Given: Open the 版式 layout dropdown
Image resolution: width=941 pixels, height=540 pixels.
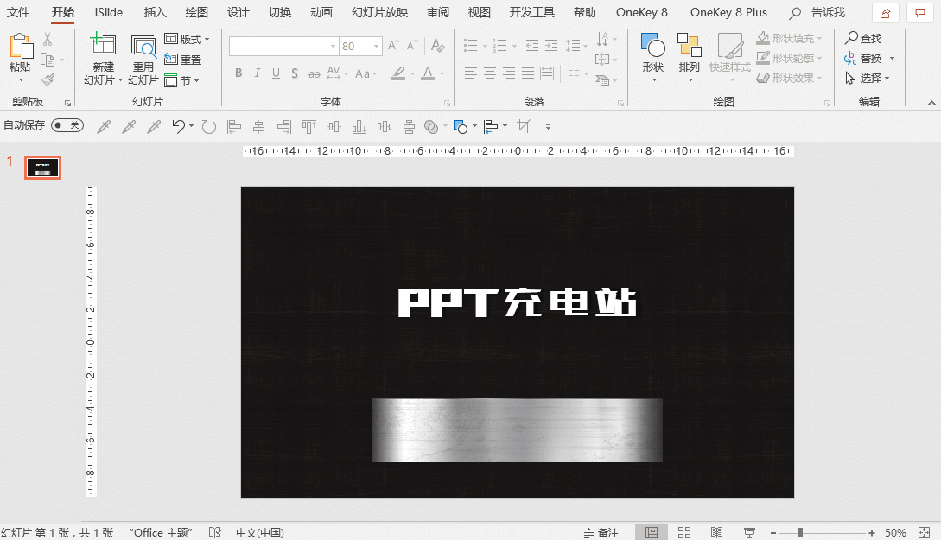Looking at the screenshot, I should 187,39.
